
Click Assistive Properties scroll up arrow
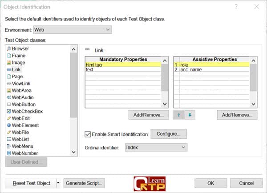point(253,61)
